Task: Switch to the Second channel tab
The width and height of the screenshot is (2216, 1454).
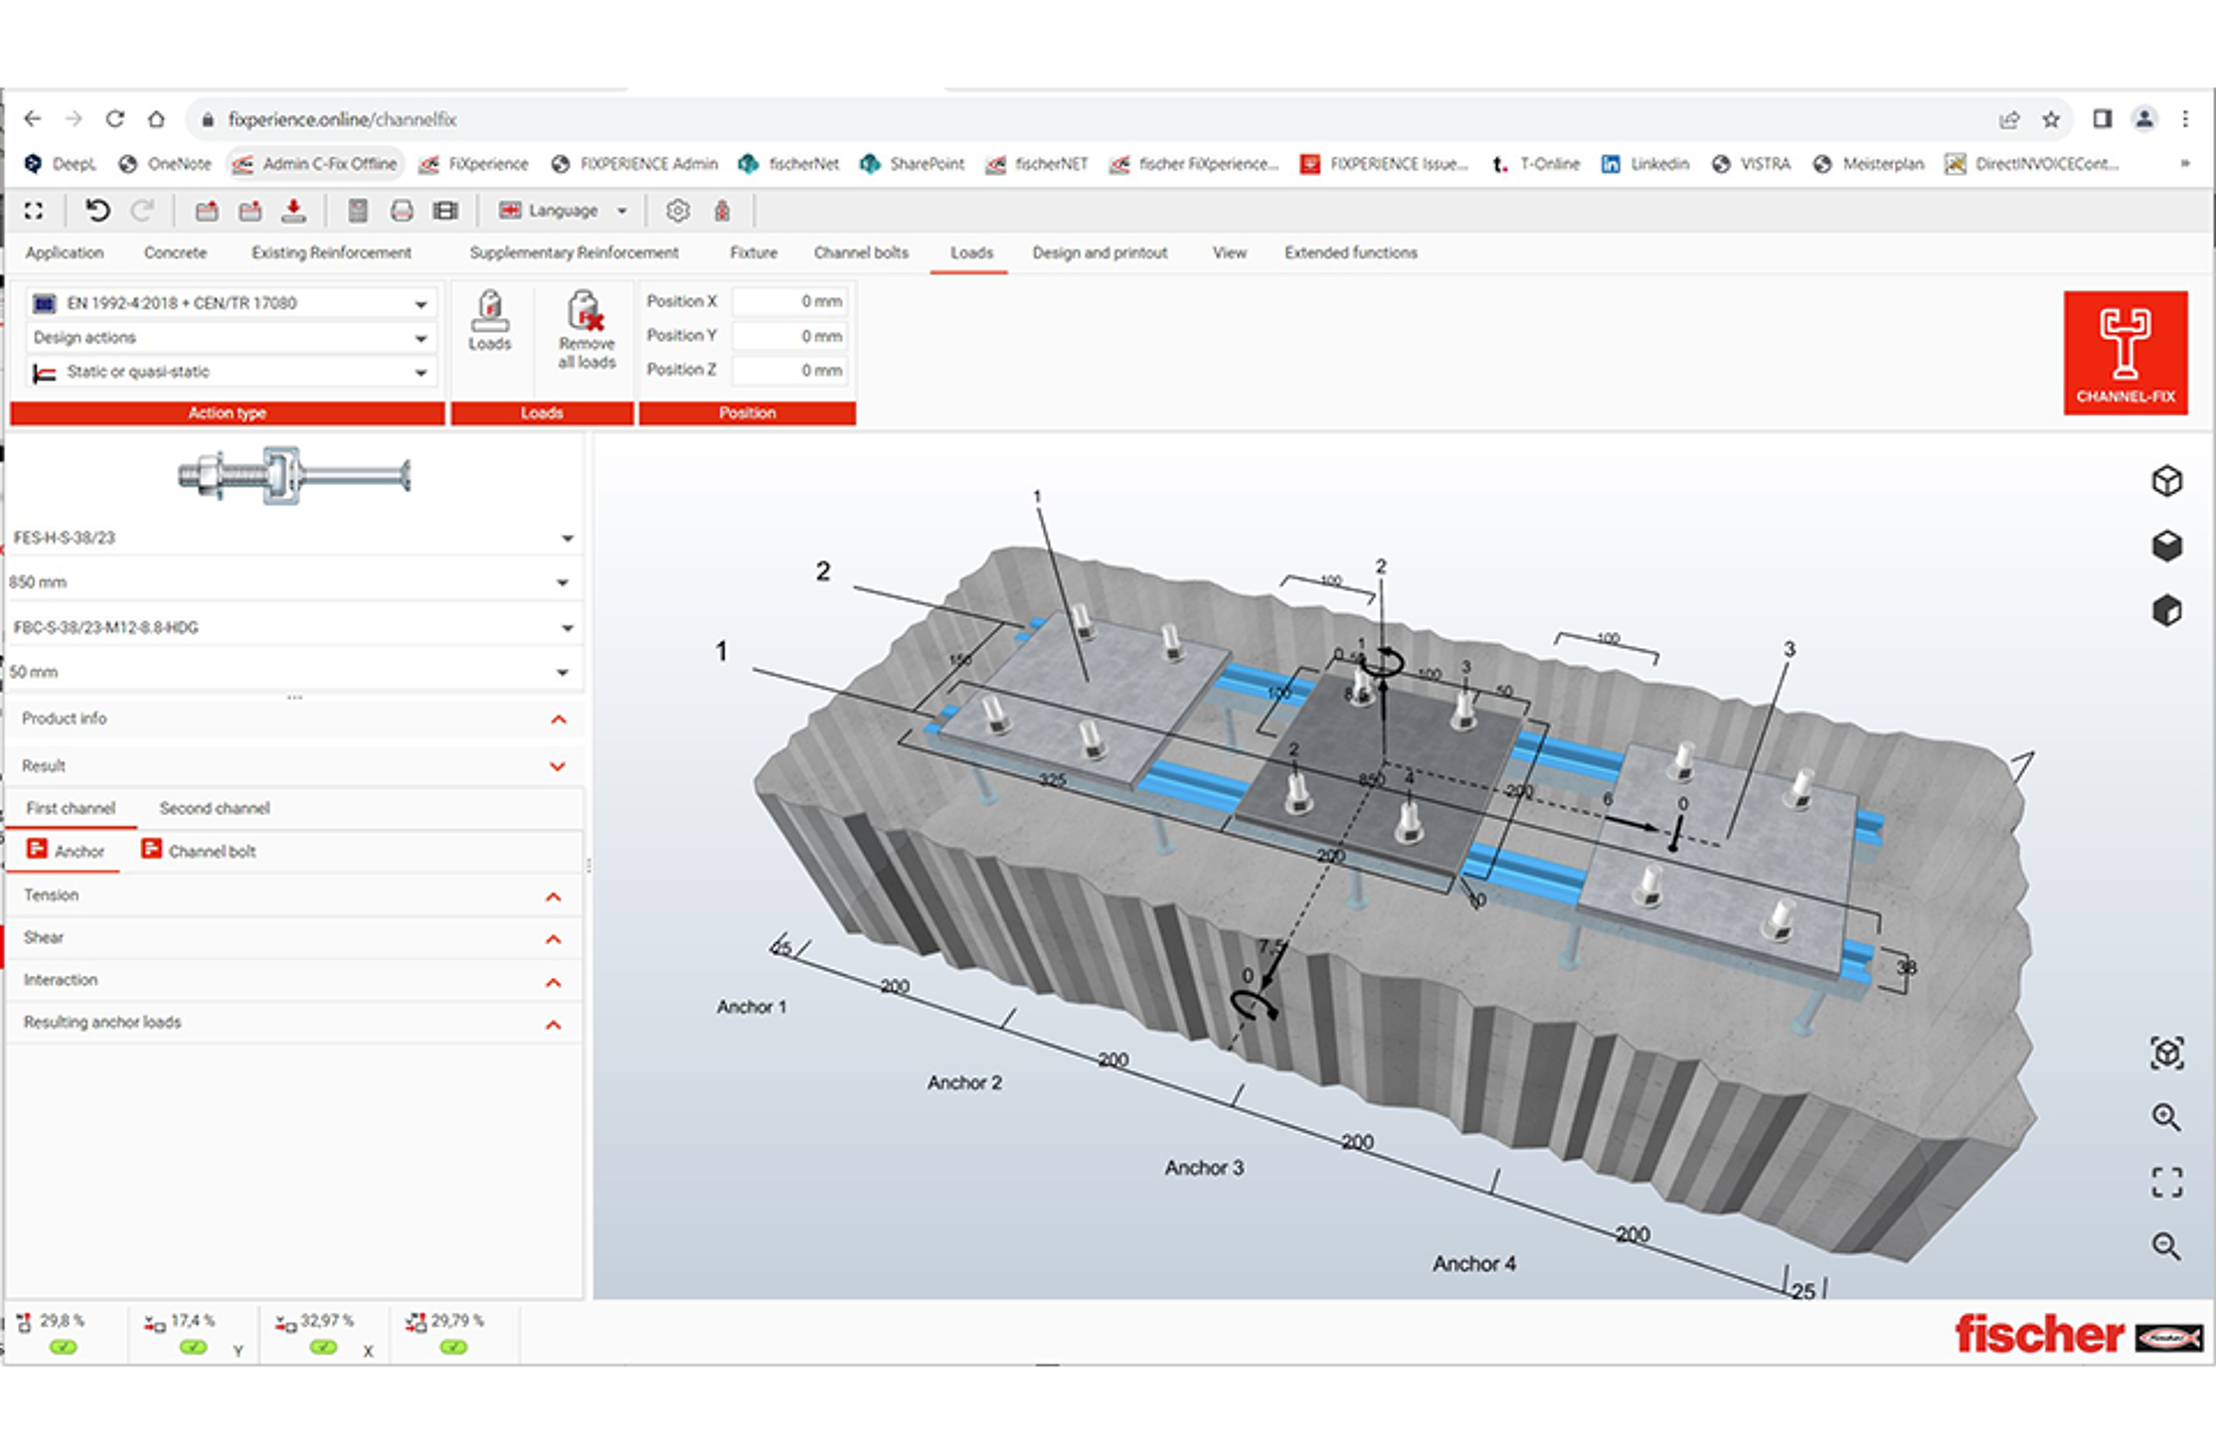Action: point(214,808)
